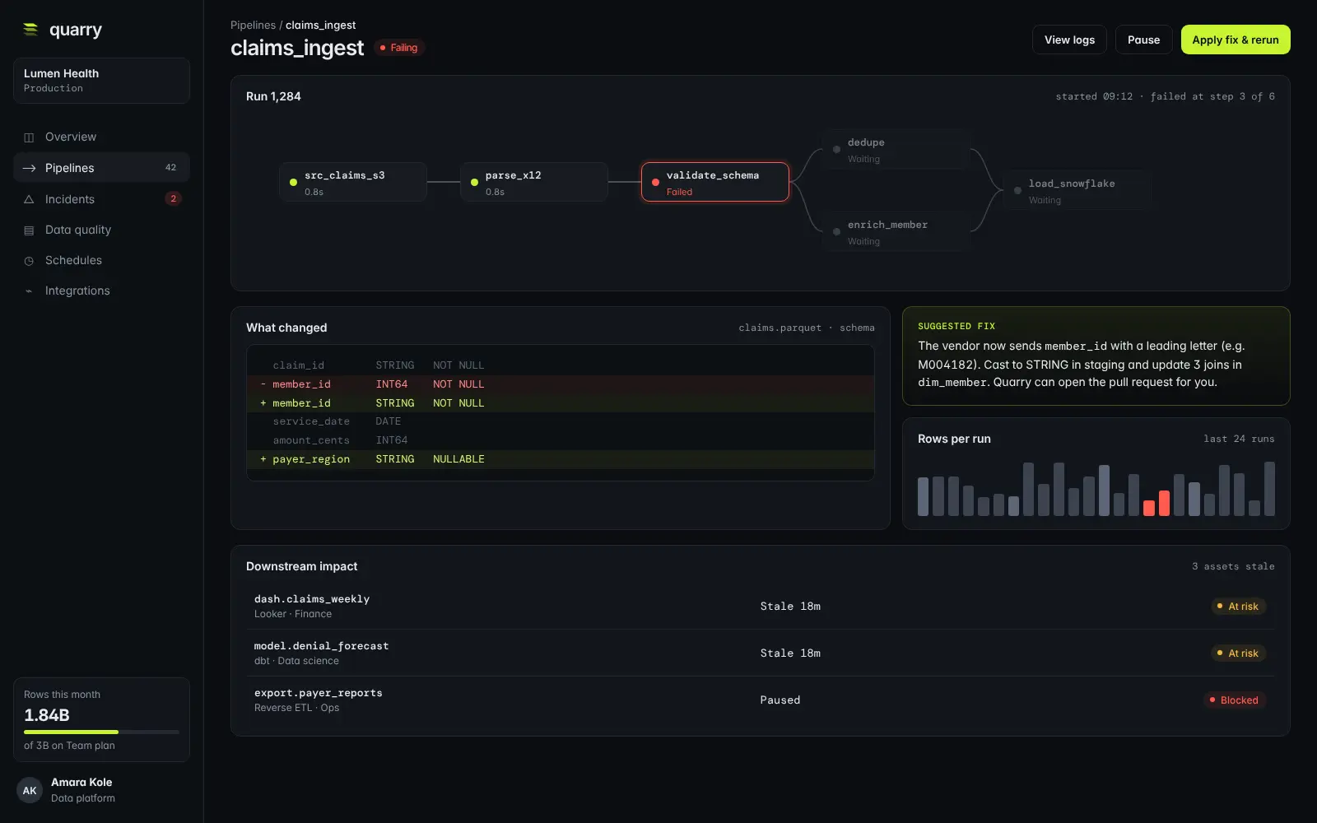
Task: Open Integrations page
Action: (101, 291)
